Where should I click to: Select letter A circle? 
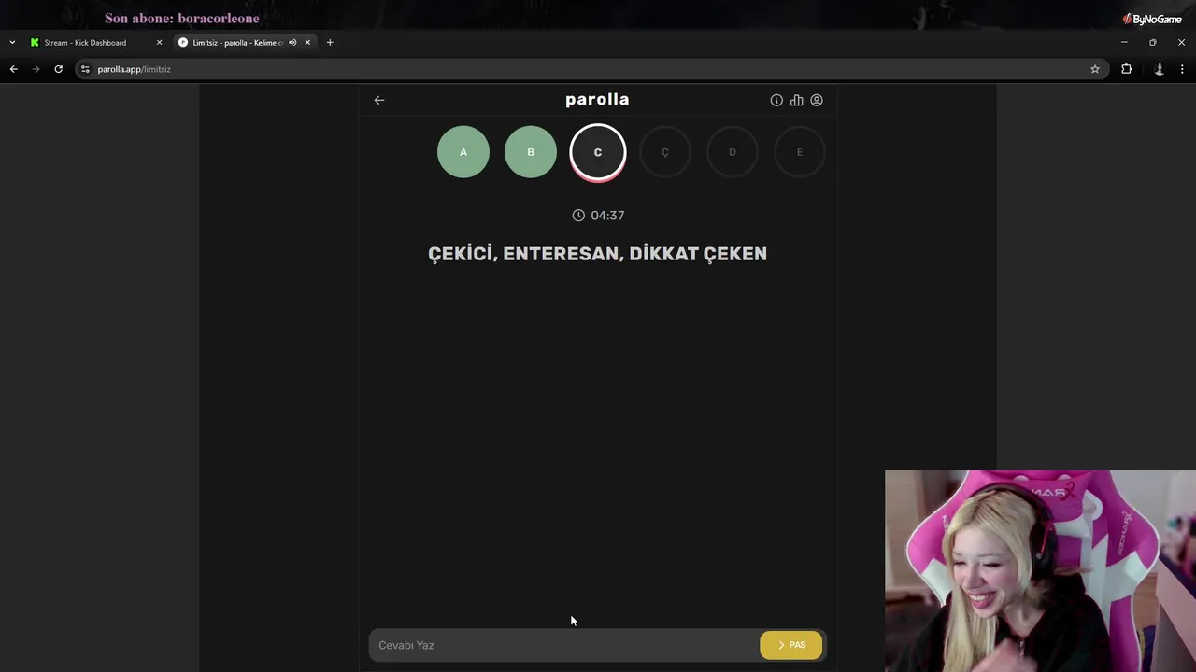tap(463, 152)
